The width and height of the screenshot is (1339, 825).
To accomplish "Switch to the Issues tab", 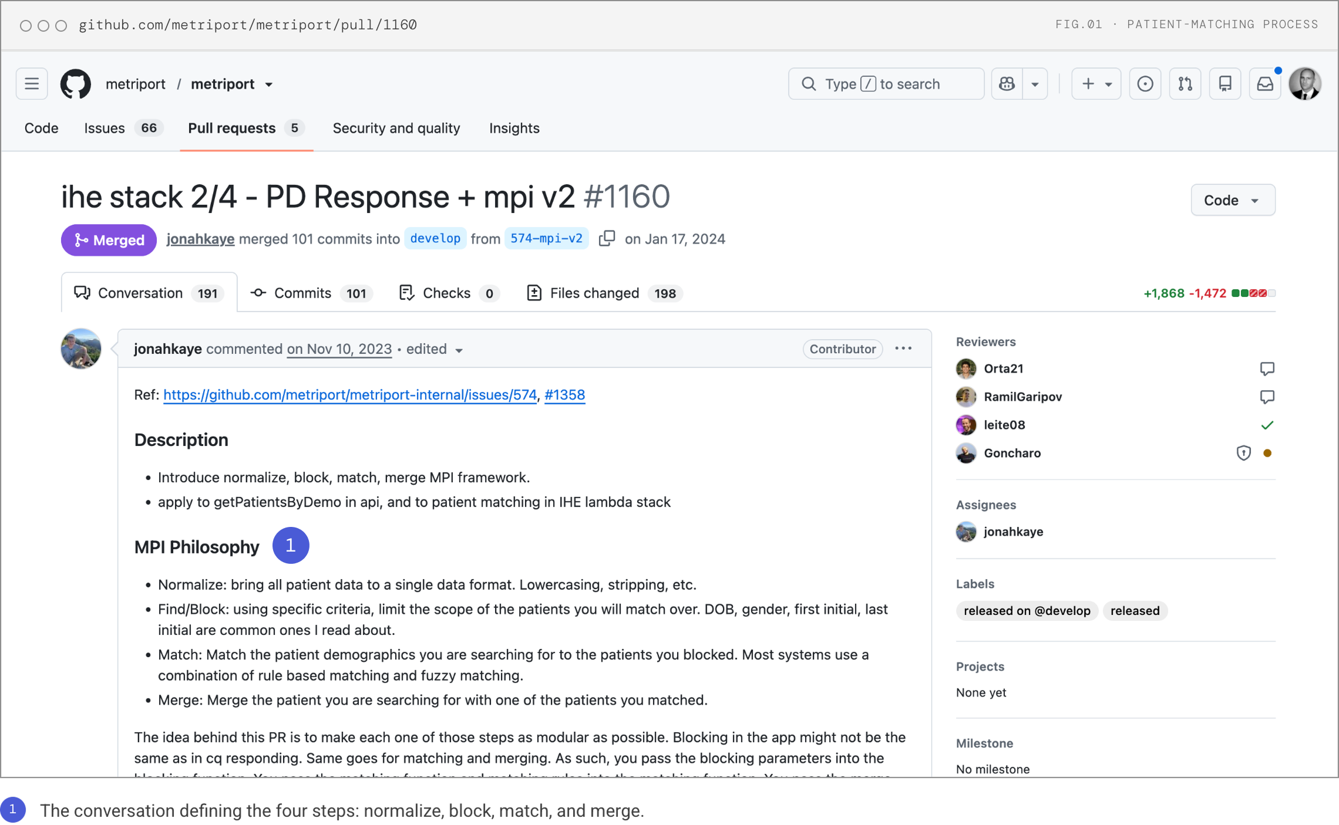I will pyautogui.click(x=123, y=128).
